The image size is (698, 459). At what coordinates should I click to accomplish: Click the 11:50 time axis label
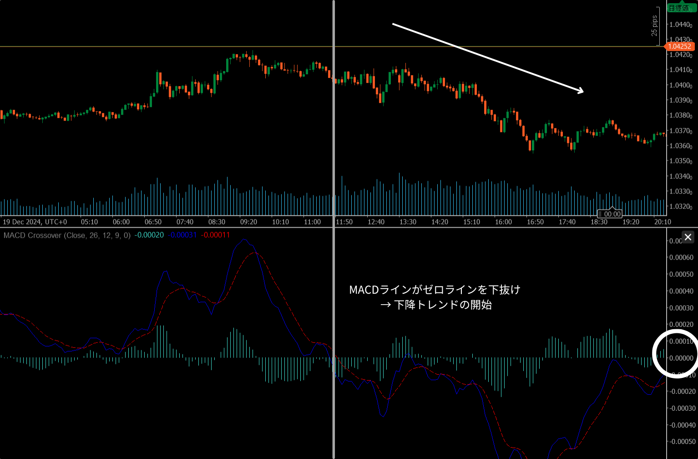[x=344, y=222]
